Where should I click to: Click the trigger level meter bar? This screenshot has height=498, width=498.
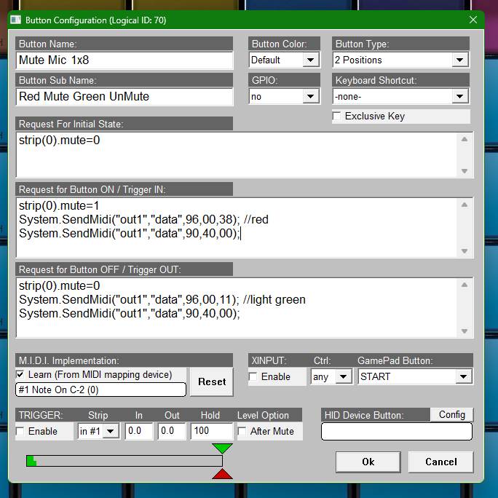(x=124, y=461)
